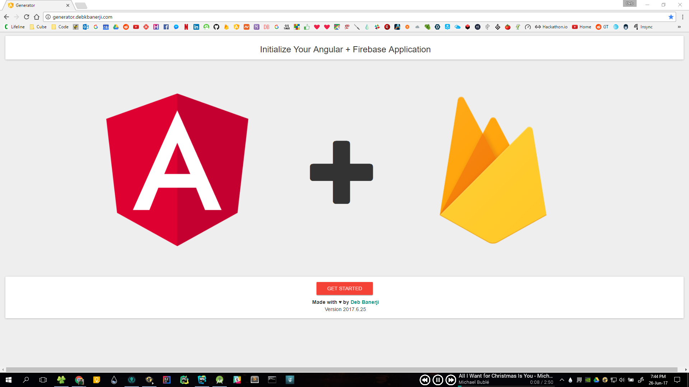This screenshot has width=689, height=387.
Task: Click the LinkedIn bookmark icon
Action: [x=196, y=27]
